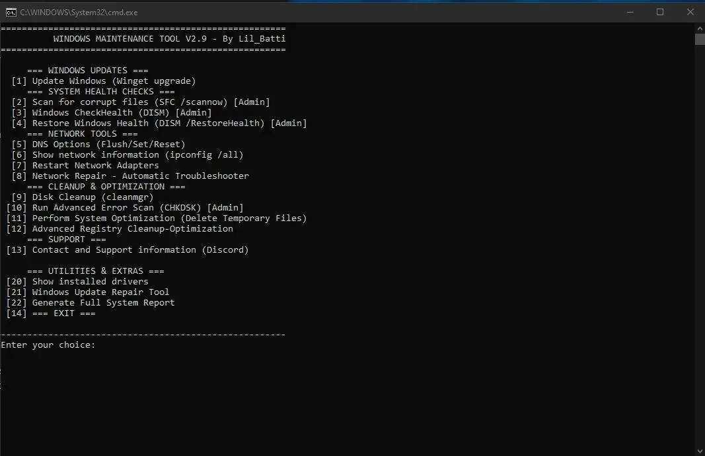Close the command prompt window
Screen dimensions: 705x456
pos(690,12)
